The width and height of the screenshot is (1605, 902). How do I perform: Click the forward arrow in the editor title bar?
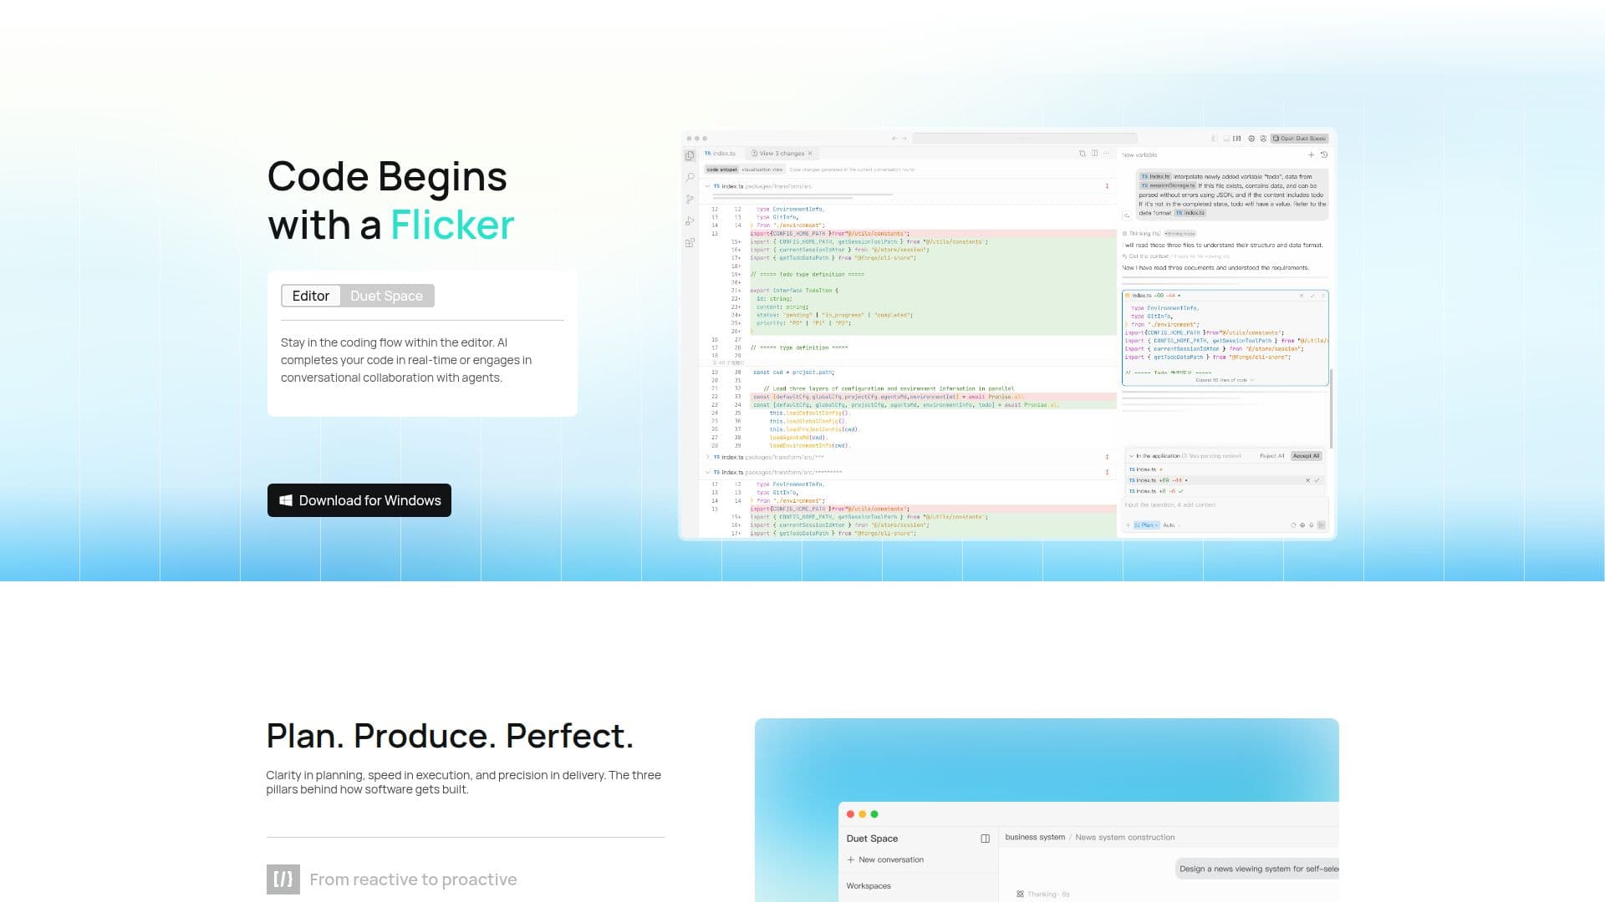[904, 139]
